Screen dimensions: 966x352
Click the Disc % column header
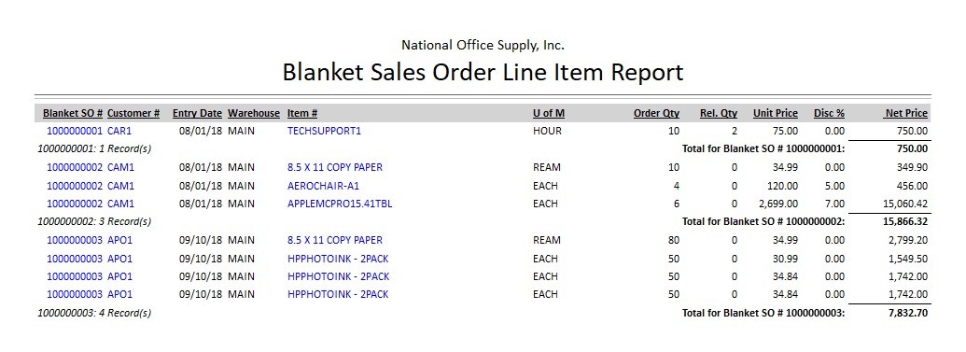[829, 113]
